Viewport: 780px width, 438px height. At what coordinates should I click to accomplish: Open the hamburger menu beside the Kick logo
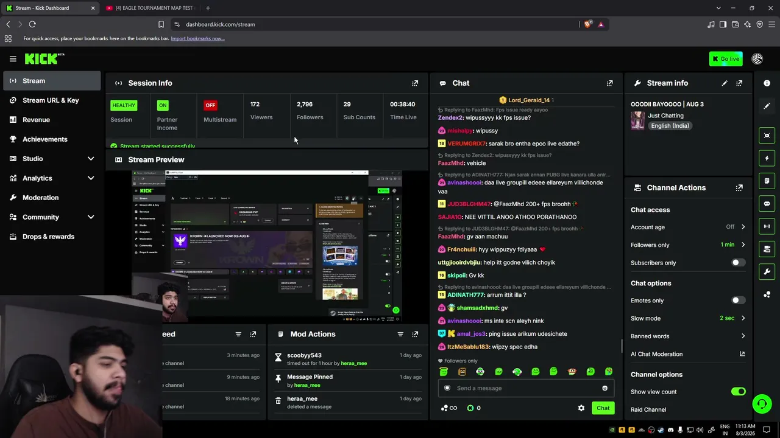tap(13, 59)
